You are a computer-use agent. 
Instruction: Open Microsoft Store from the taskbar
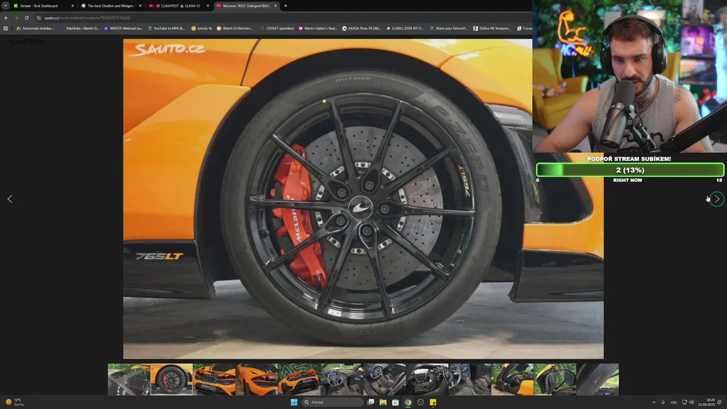click(395, 402)
